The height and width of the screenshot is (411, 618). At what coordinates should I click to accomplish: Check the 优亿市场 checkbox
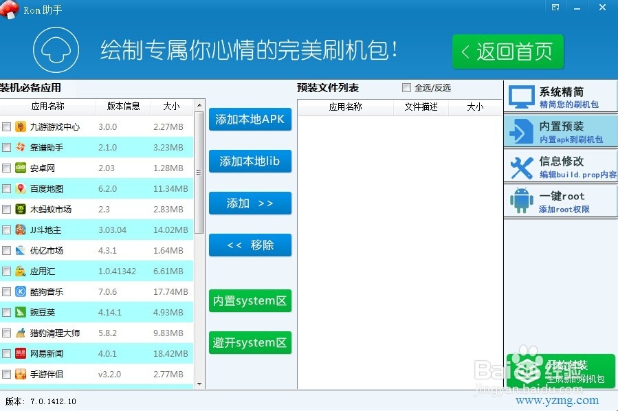[x=6, y=250]
